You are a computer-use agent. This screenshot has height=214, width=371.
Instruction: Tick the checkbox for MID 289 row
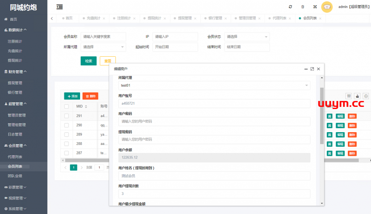pos(66,135)
